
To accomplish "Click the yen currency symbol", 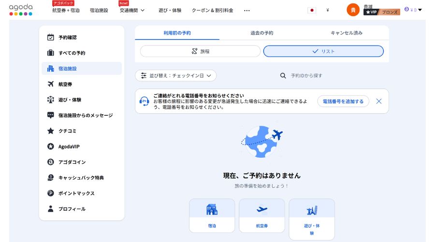I will pos(328,10).
